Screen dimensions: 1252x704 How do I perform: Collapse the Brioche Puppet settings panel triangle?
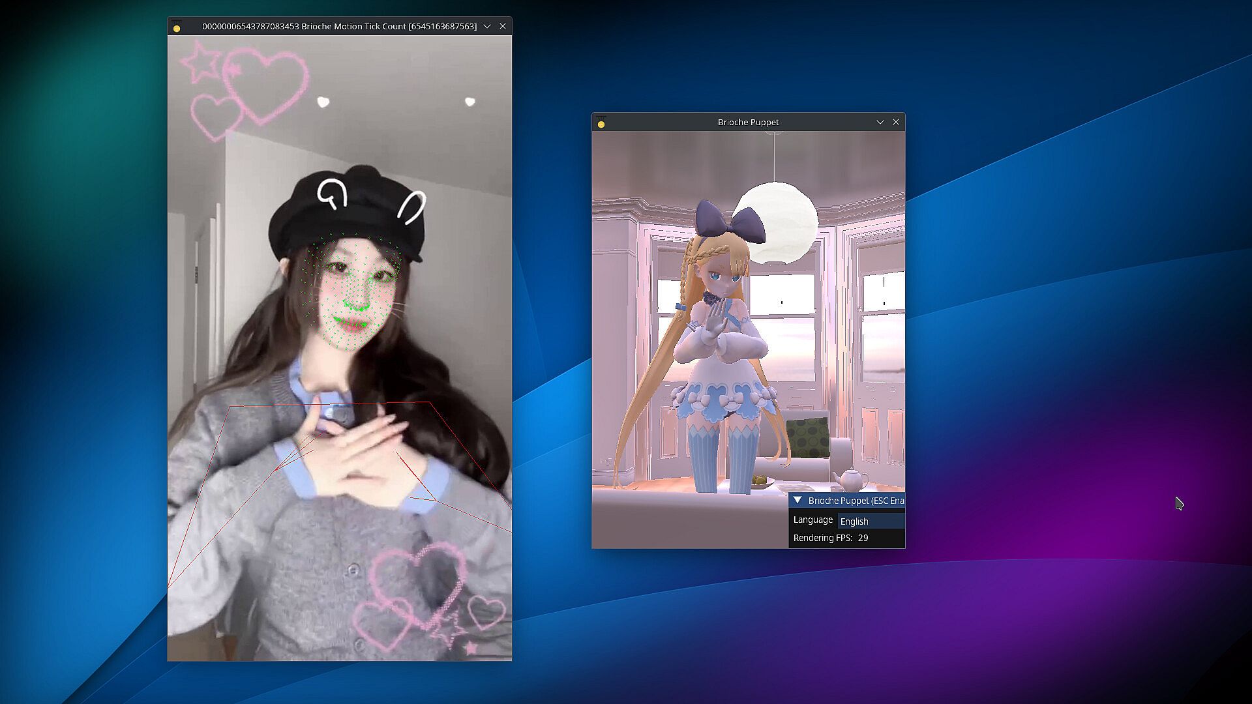(x=797, y=501)
